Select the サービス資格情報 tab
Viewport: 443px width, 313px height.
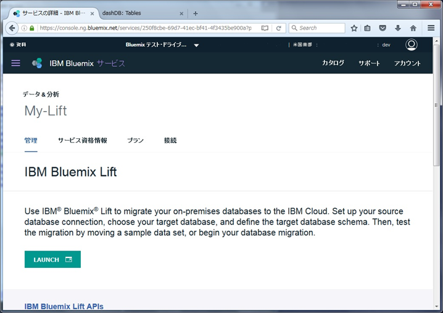82,141
